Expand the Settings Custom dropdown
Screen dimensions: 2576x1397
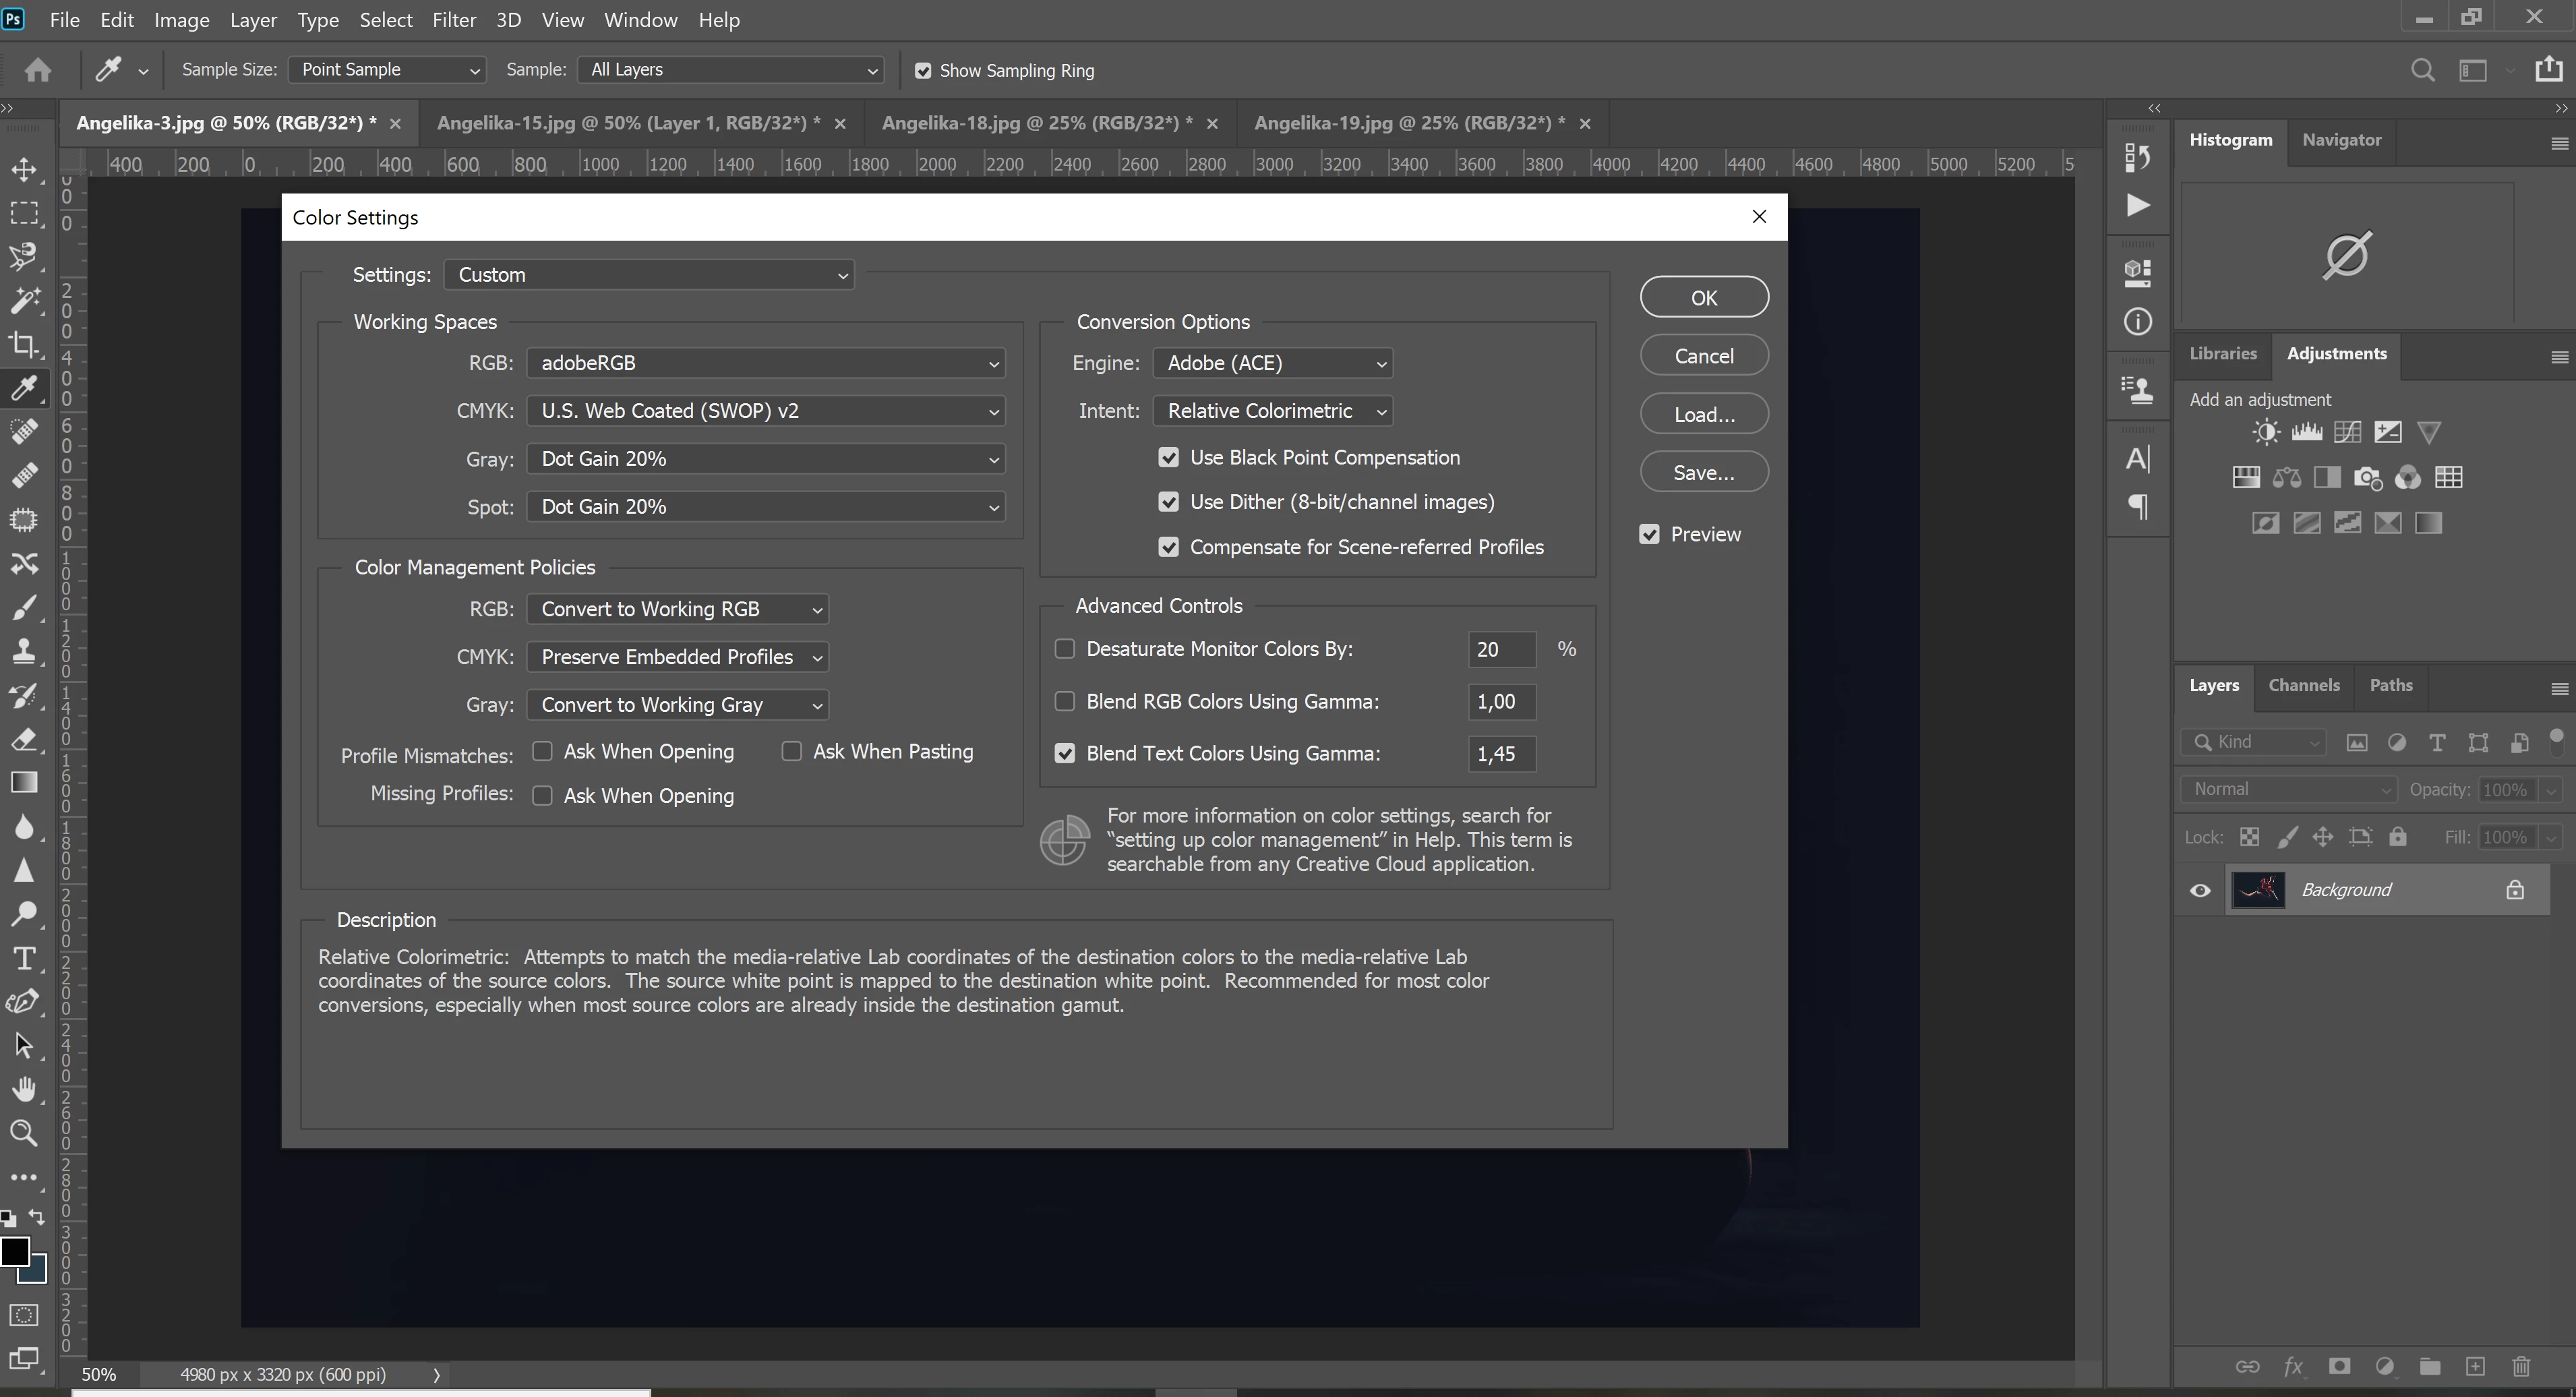click(649, 275)
